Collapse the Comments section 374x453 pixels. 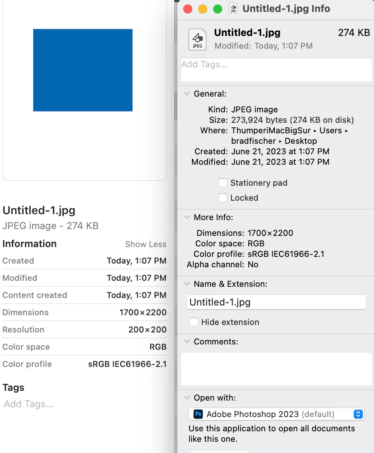(x=187, y=341)
